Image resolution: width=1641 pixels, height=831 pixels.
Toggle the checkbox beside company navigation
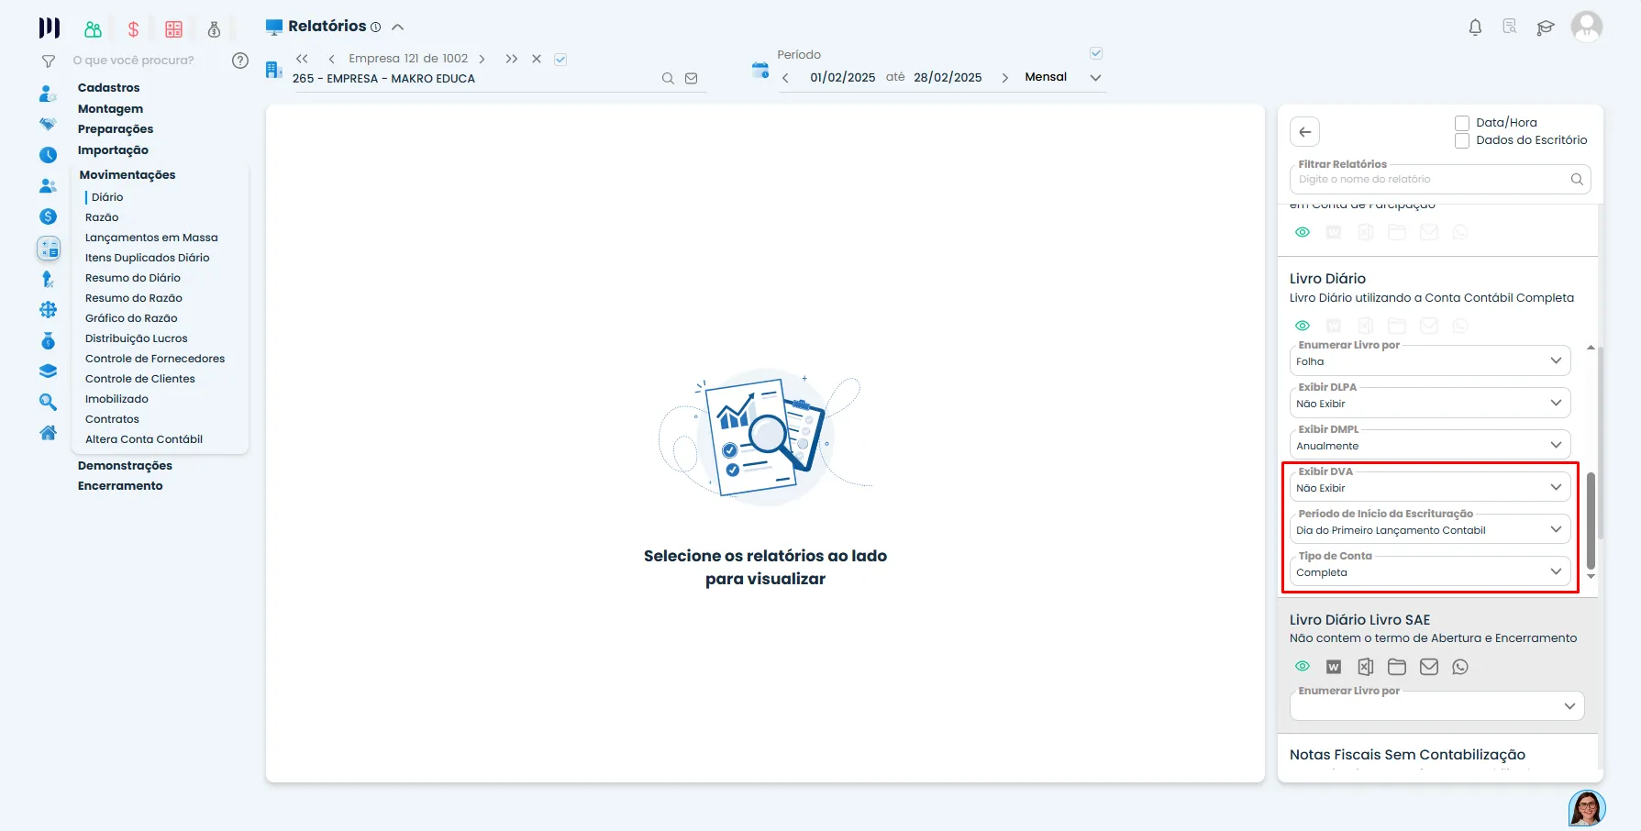coord(560,60)
